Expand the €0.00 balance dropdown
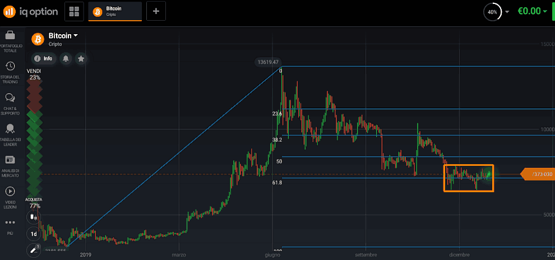This screenshot has height=260, width=555. tap(545, 11)
